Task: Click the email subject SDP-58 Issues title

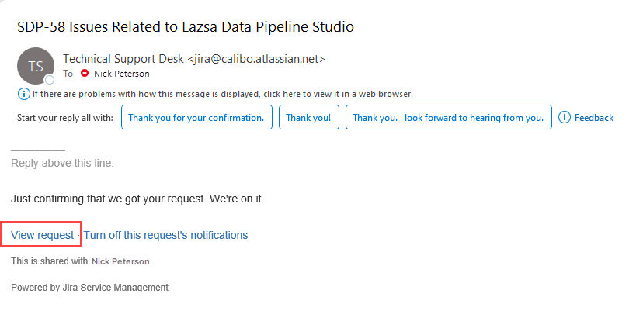Action: tap(186, 26)
